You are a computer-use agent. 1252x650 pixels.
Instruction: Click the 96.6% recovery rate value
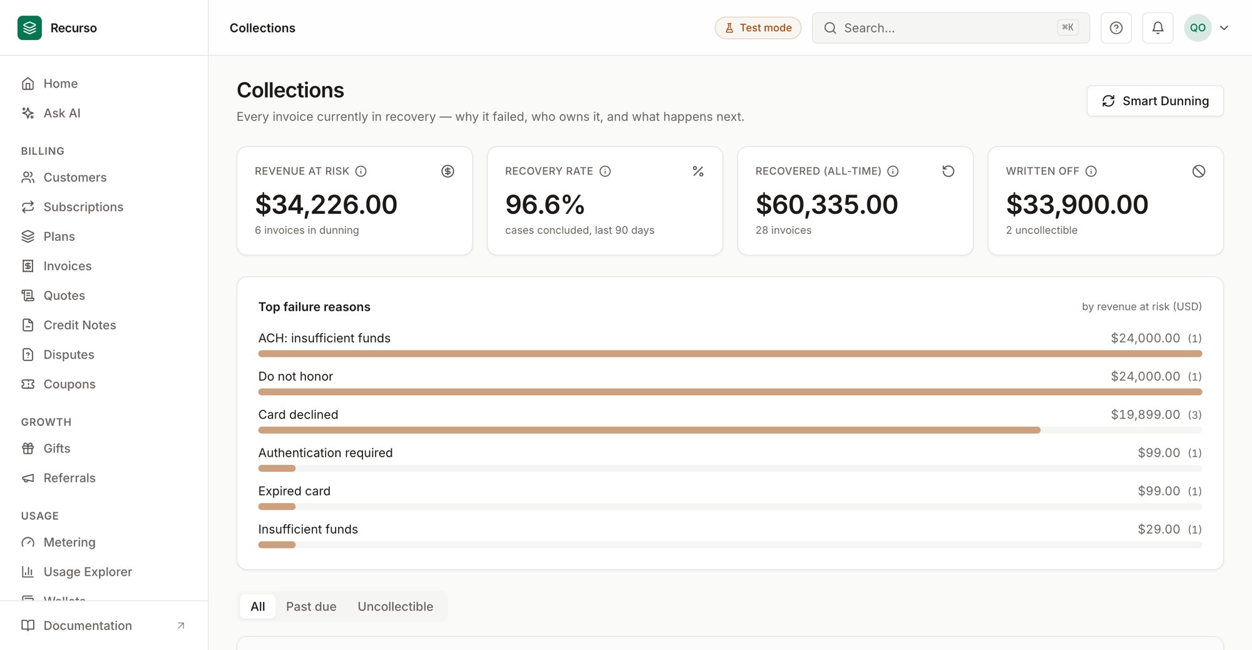point(545,204)
